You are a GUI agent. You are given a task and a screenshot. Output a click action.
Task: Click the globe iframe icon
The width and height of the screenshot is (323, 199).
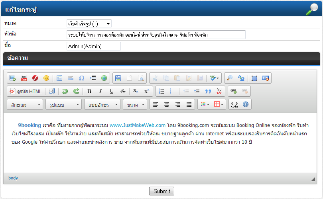pyautogui.click(x=104, y=78)
